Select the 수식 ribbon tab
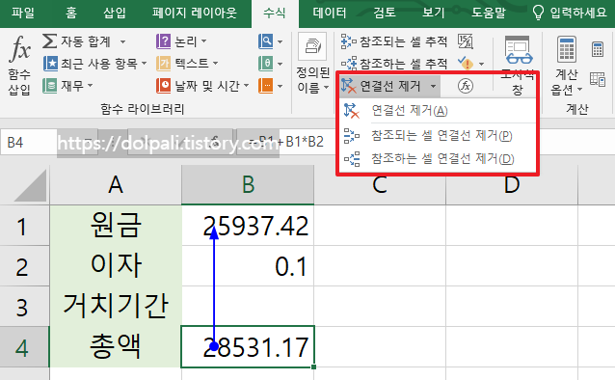The height and width of the screenshot is (380, 615). tap(275, 13)
